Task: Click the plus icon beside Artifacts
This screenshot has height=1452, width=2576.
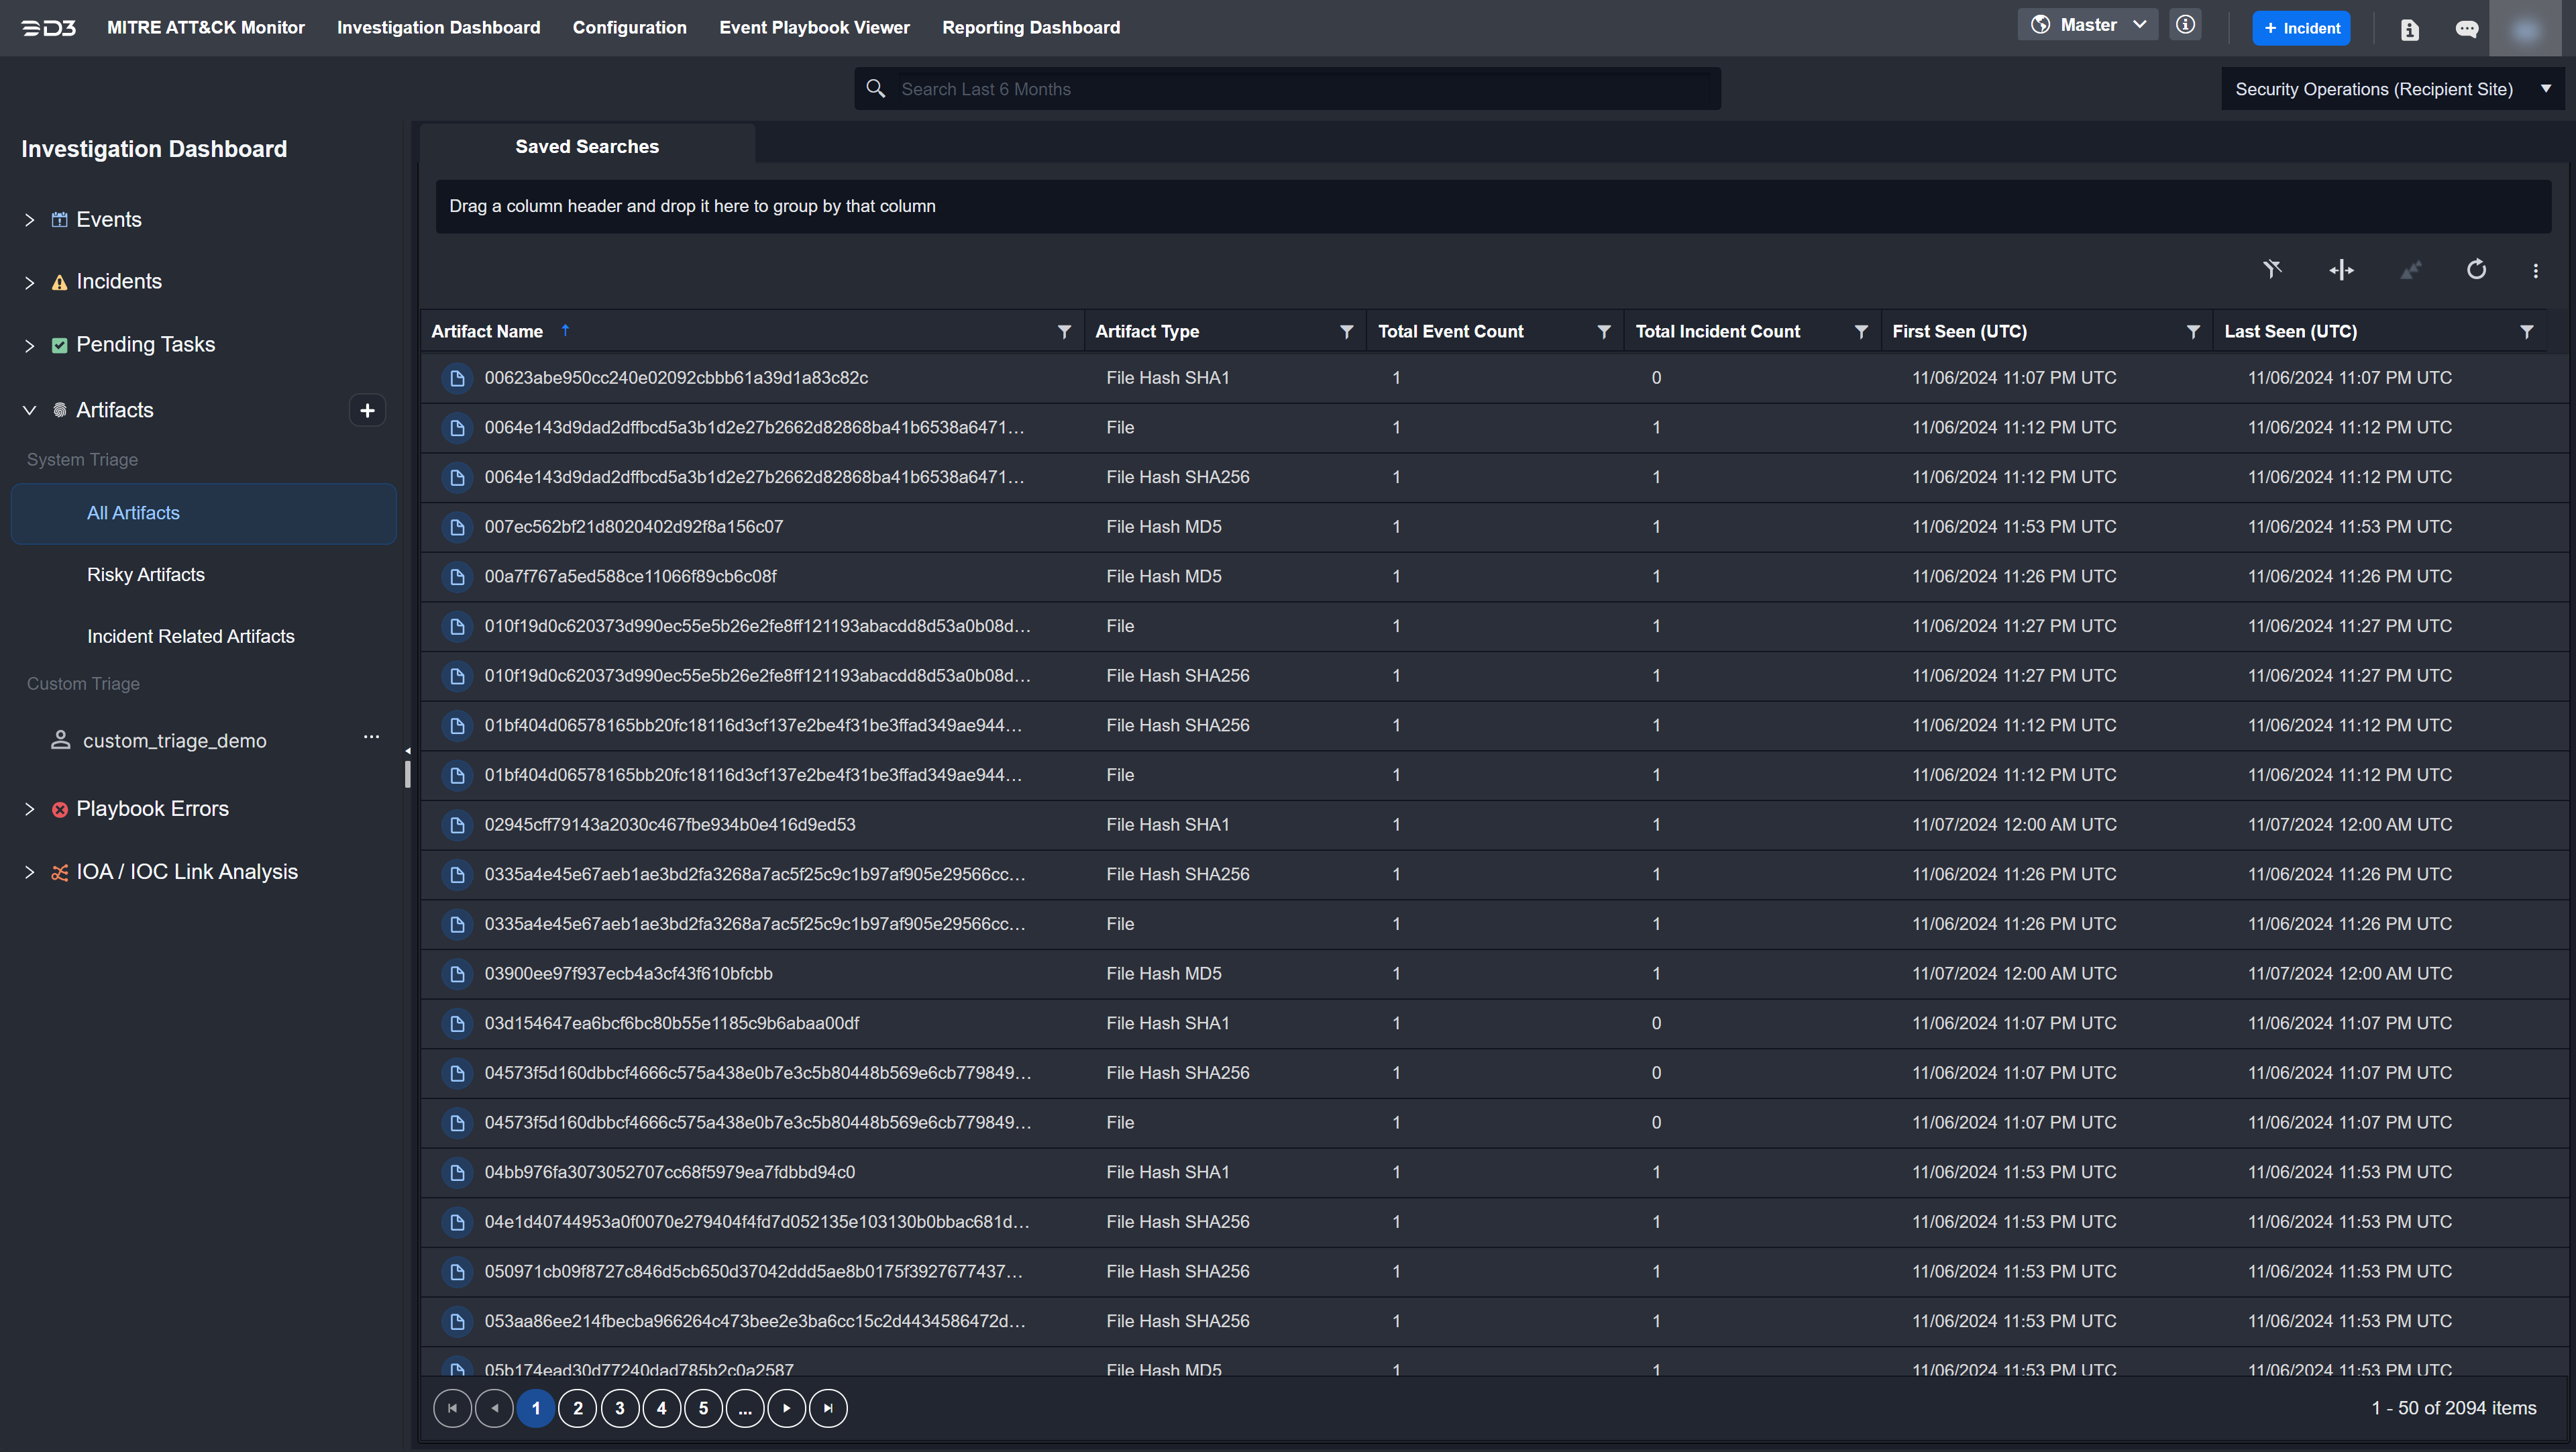Action: coord(367,410)
